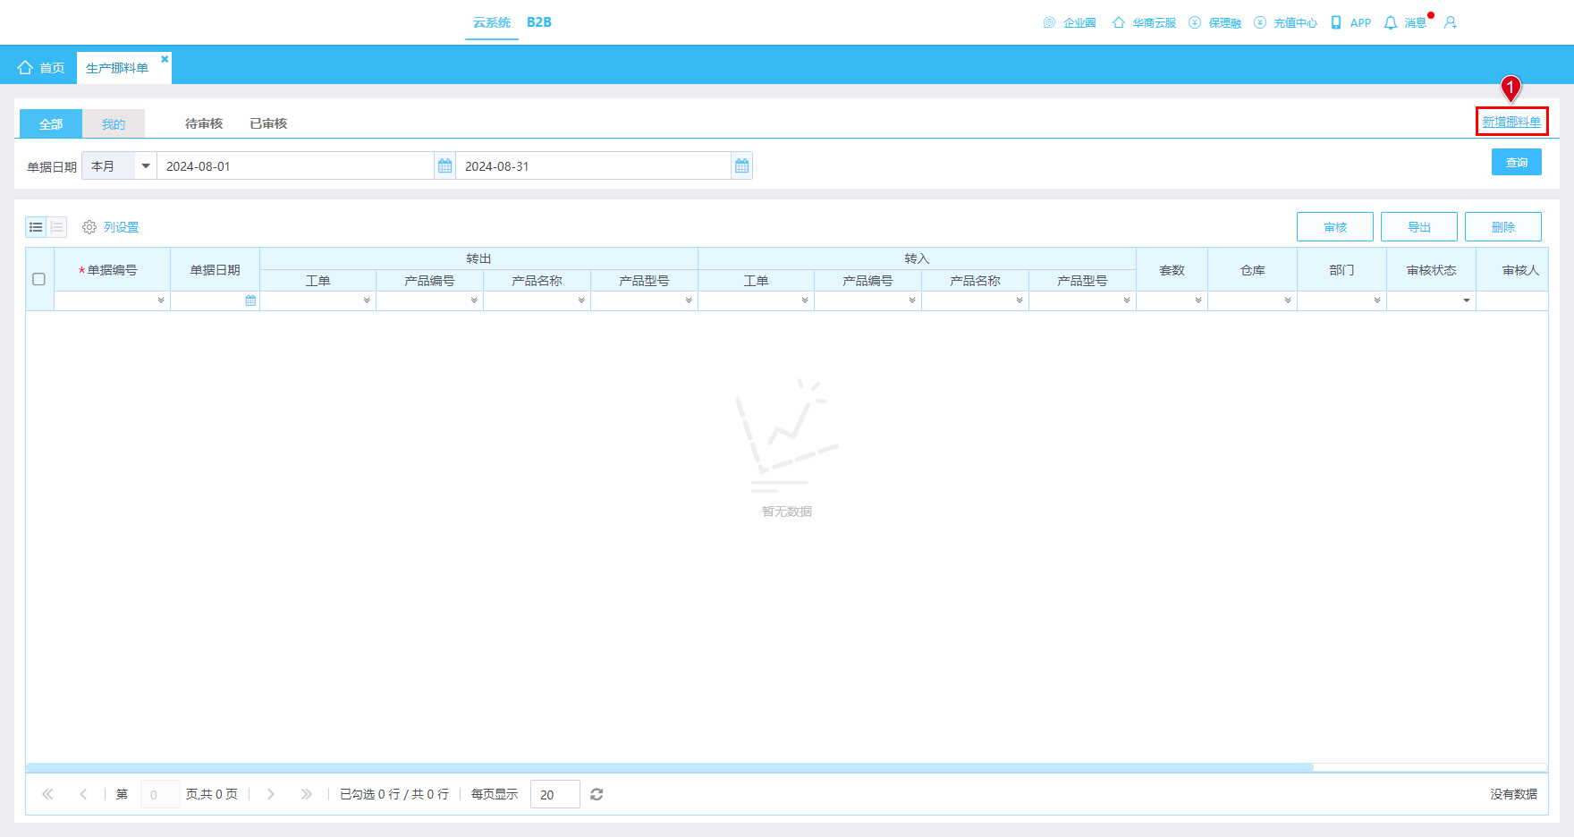Open the 企业圈 link
Screen dimensions: 1574x837
[x=1070, y=22]
